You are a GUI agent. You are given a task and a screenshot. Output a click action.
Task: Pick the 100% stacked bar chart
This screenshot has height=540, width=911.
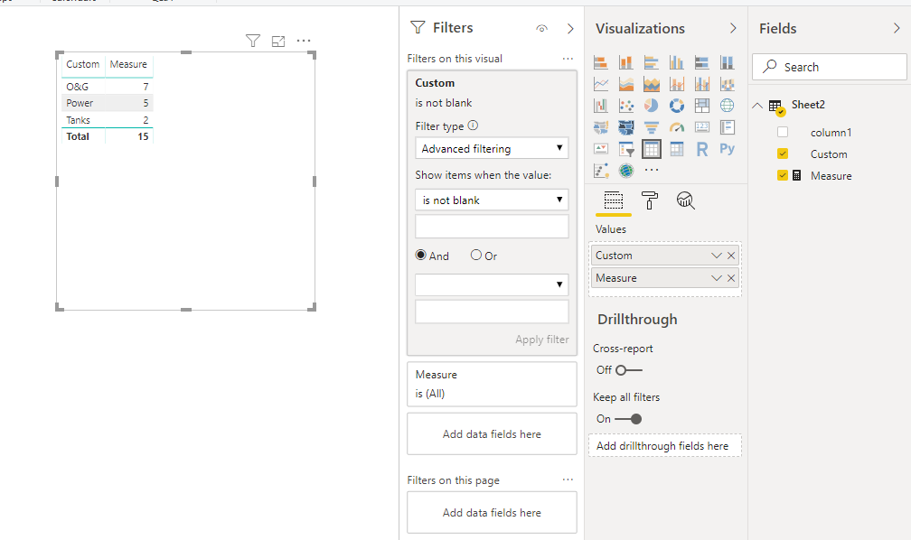click(x=702, y=62)
